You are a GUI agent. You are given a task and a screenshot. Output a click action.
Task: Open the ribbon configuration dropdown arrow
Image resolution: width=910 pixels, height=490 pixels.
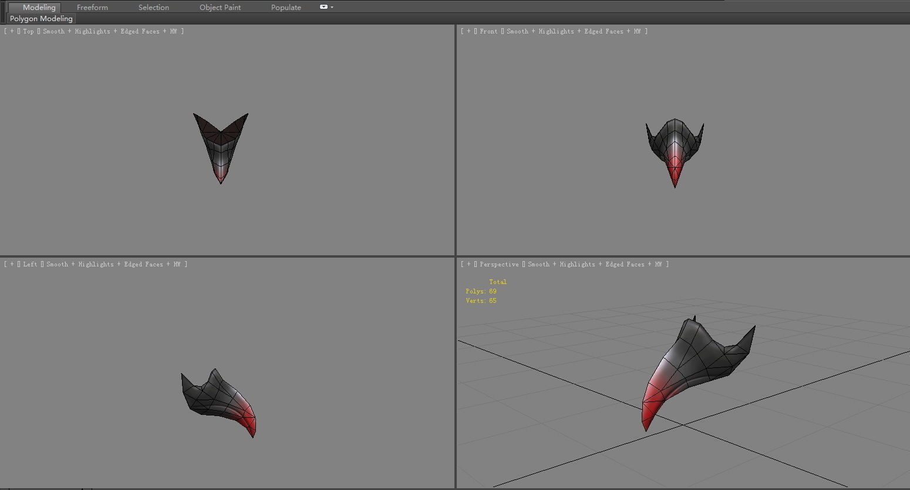pyautogui.click(x=331, y=7)
